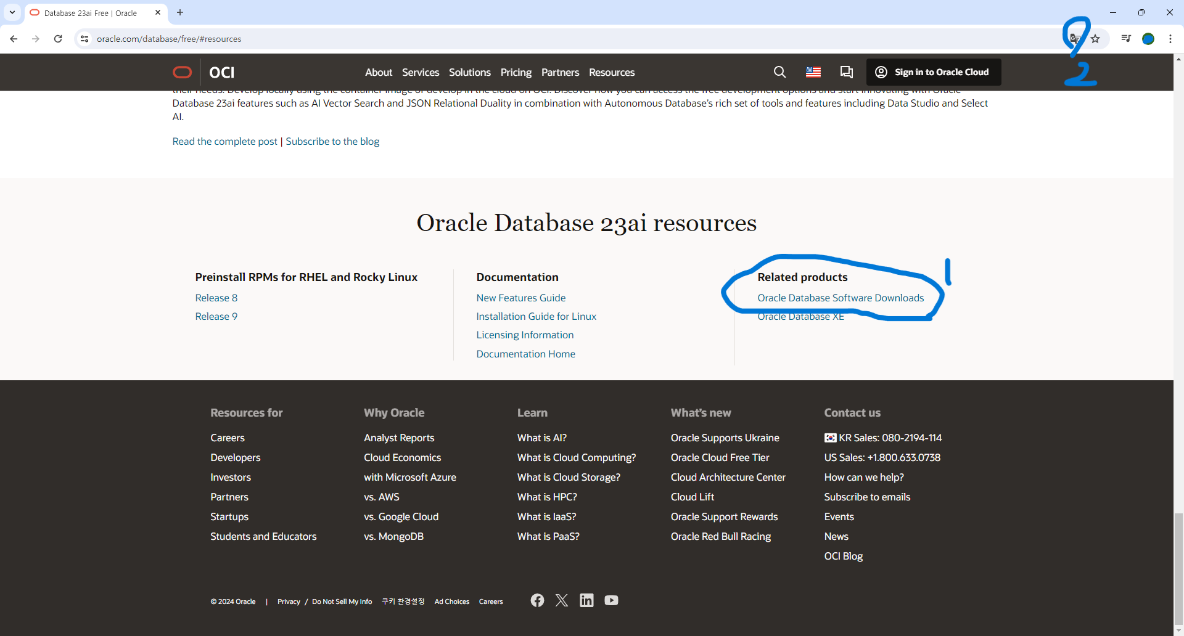Screen dimensions: 1184x636
Task: Open What is AI? link
Action: [542, 438]
